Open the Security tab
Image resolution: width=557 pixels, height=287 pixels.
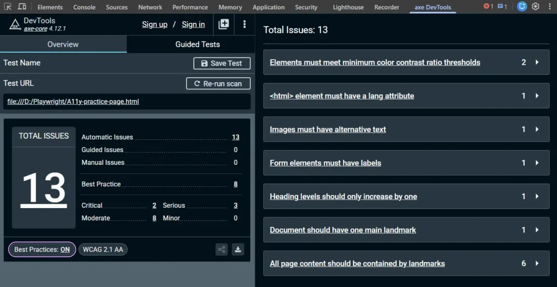pos(306,7)
